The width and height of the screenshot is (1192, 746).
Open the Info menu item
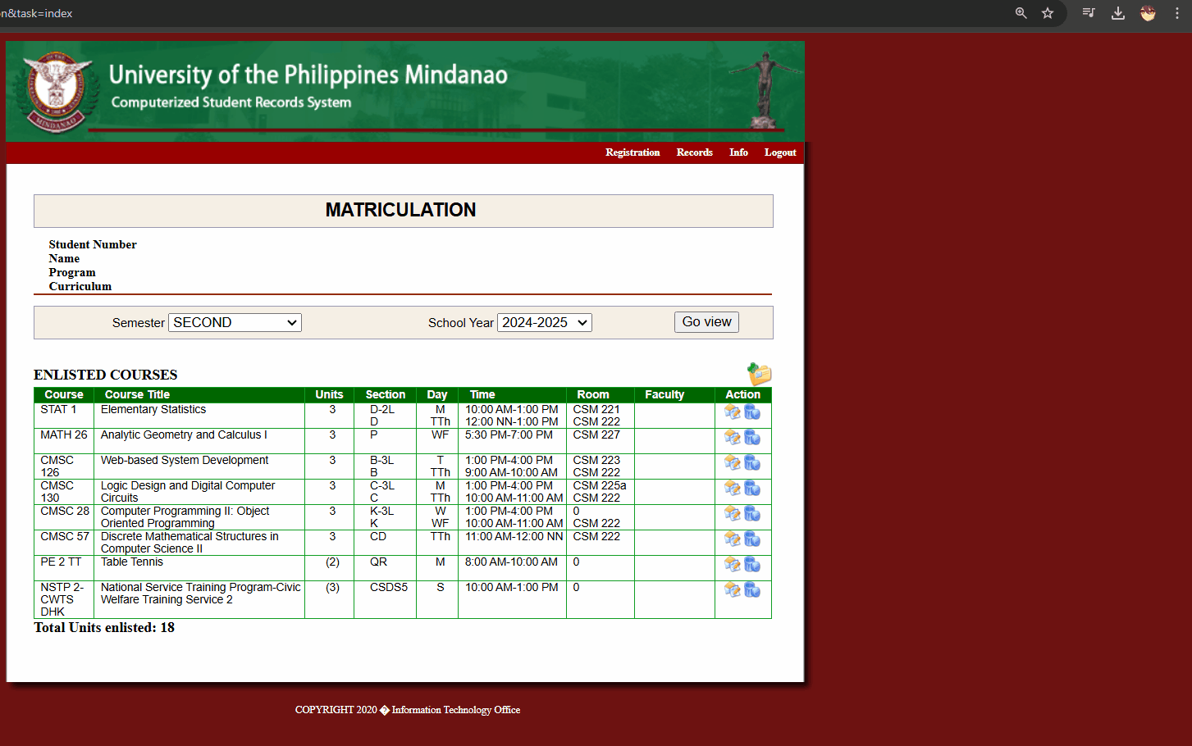[738, 152]
